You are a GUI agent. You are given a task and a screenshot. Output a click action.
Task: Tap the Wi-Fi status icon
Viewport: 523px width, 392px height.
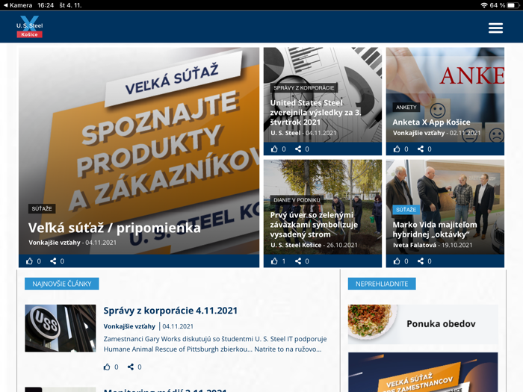click(x=483, y=5)
